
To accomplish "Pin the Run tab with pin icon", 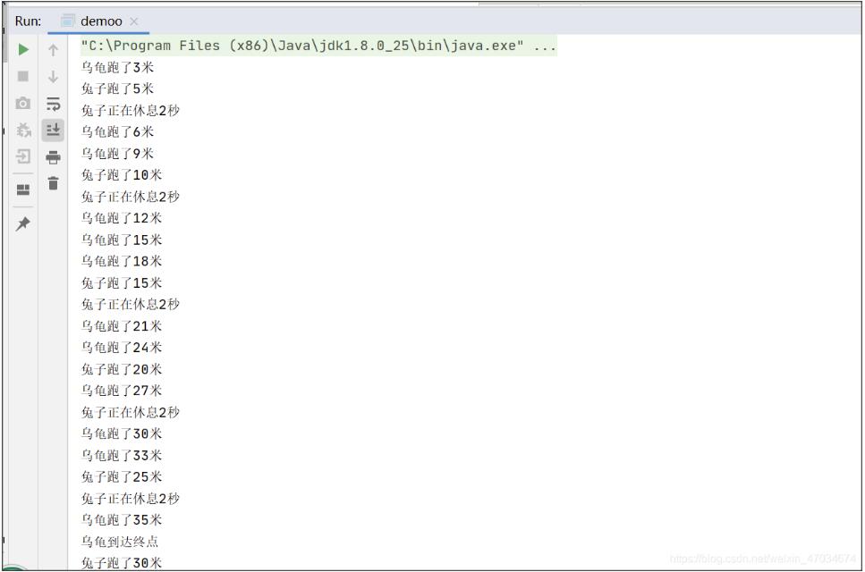I will (x=23, y=223).
